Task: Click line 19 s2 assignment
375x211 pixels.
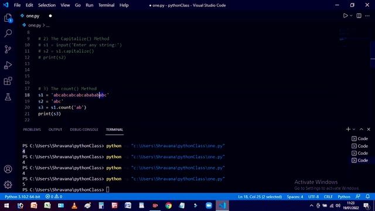Action: (x=50, y=101)
